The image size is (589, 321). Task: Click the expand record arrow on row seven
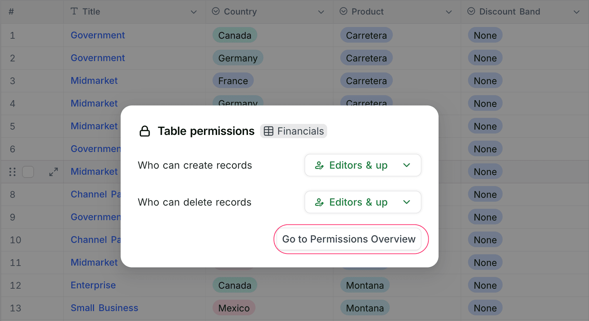tap(54, 172)
